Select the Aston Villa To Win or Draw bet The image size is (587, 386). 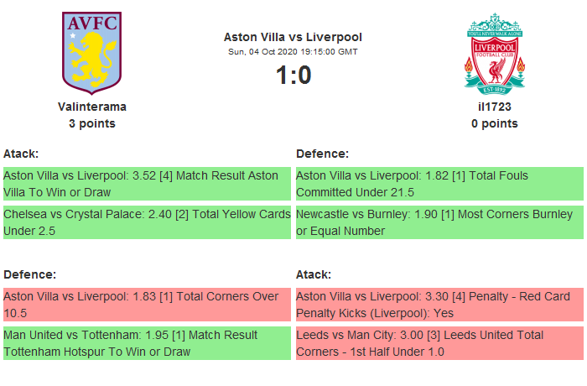point(147,184)
